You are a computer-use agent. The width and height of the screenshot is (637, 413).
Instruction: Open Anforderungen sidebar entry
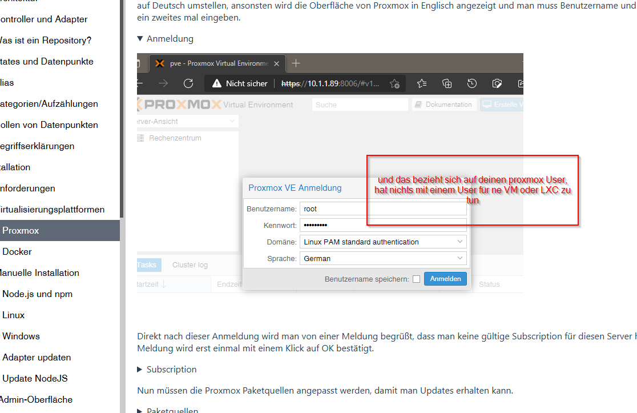coord(27,188)
